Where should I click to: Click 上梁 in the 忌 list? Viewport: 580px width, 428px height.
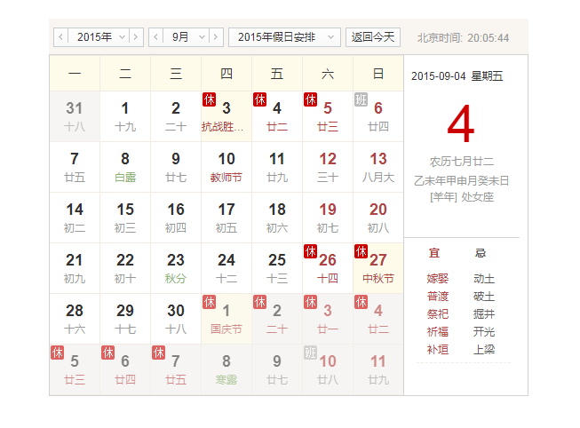coord(484,350)
